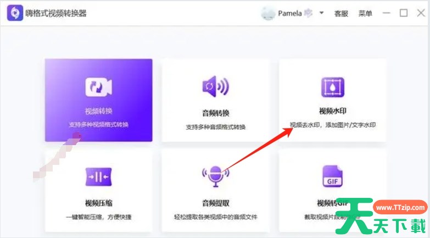Click the 视频压缩 card title

[99, 203]
